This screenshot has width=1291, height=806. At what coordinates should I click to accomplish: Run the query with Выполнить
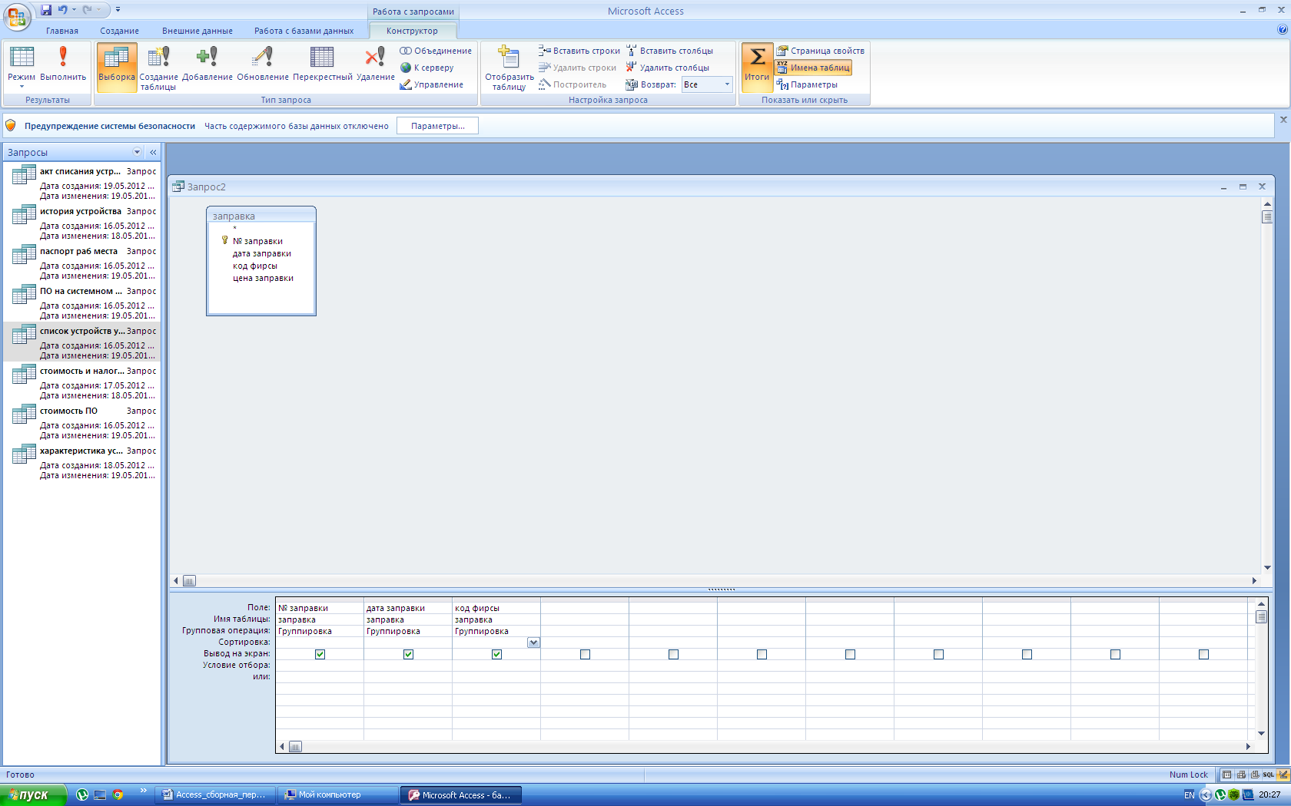pyautogui.click(x=63, y=64)
